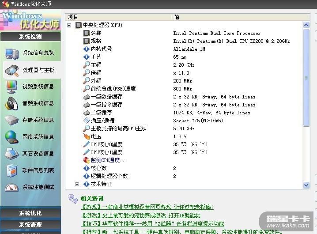
Task: Click info icon next to 核心数
Action: pos(87,168)
